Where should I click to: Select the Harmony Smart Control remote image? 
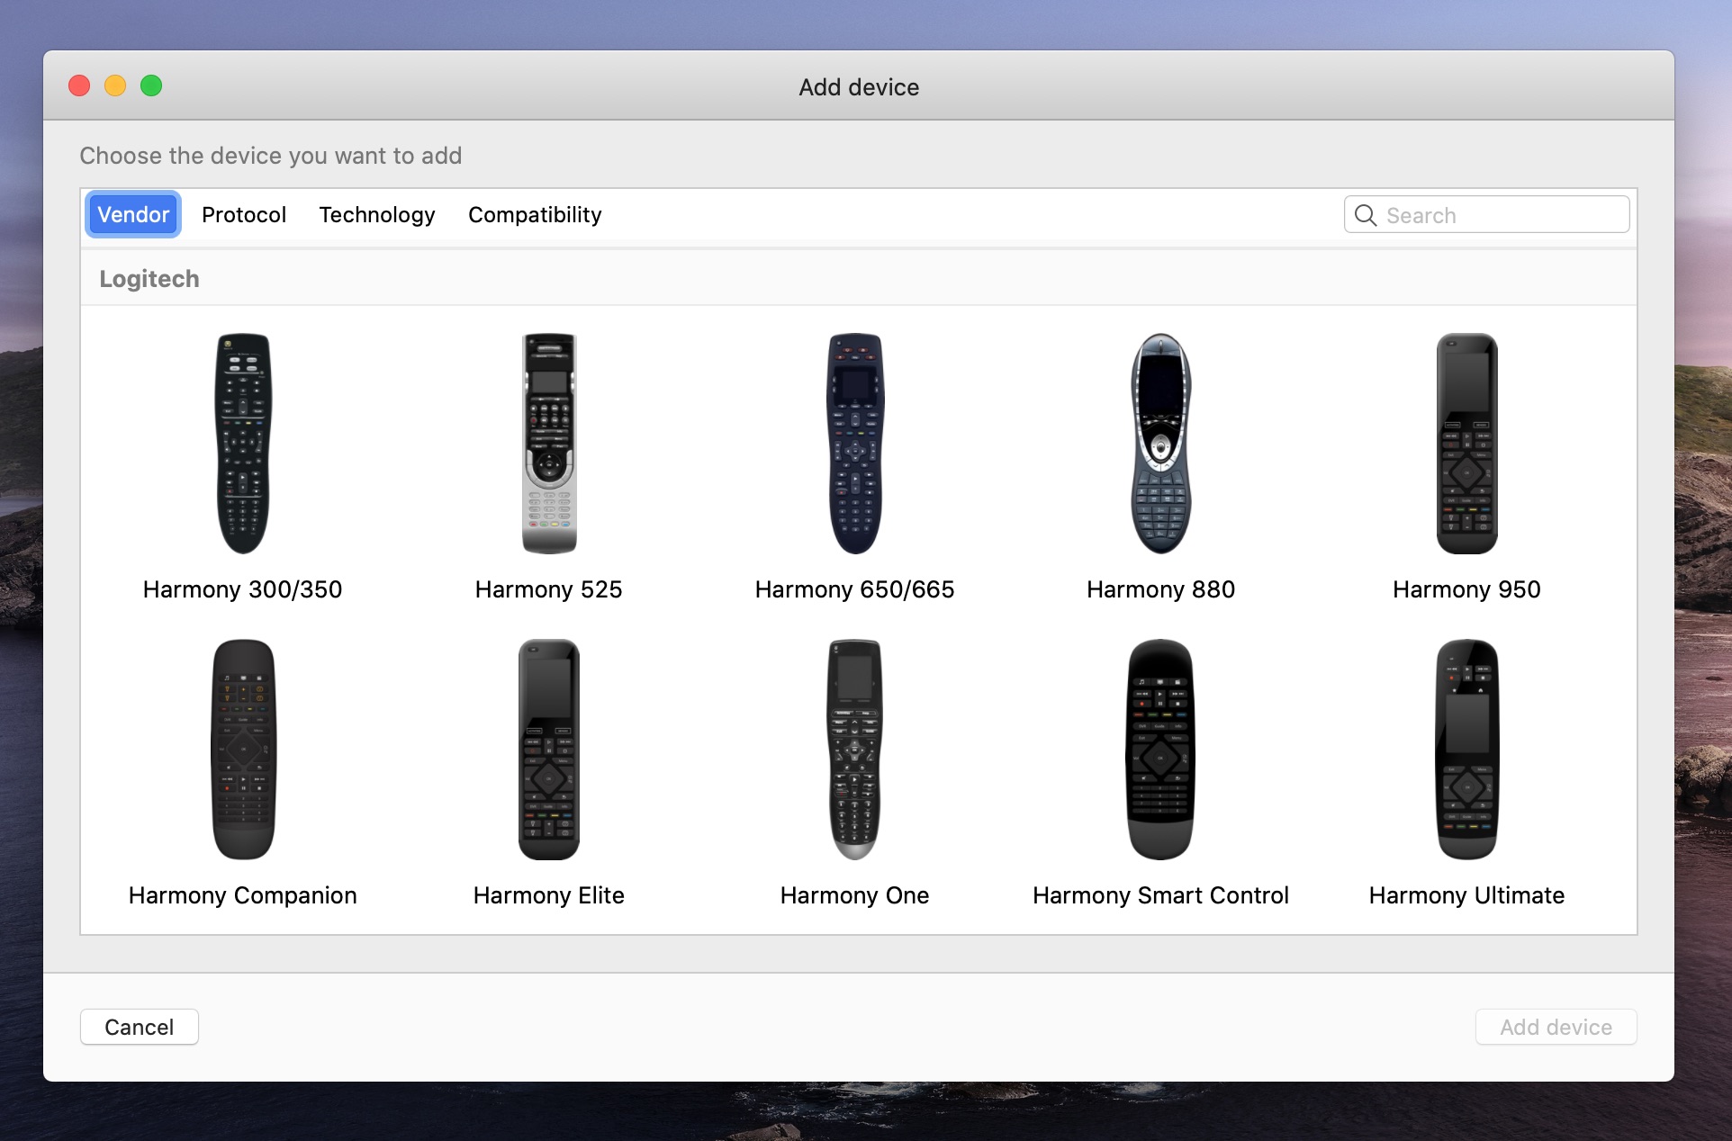pos(1161,750)
